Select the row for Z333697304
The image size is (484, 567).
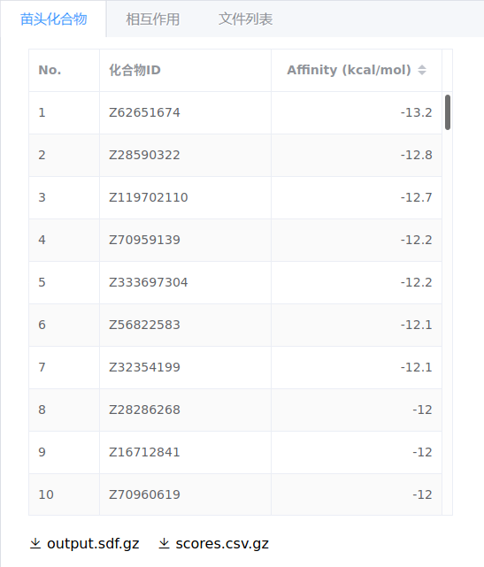tap(235, 282)
